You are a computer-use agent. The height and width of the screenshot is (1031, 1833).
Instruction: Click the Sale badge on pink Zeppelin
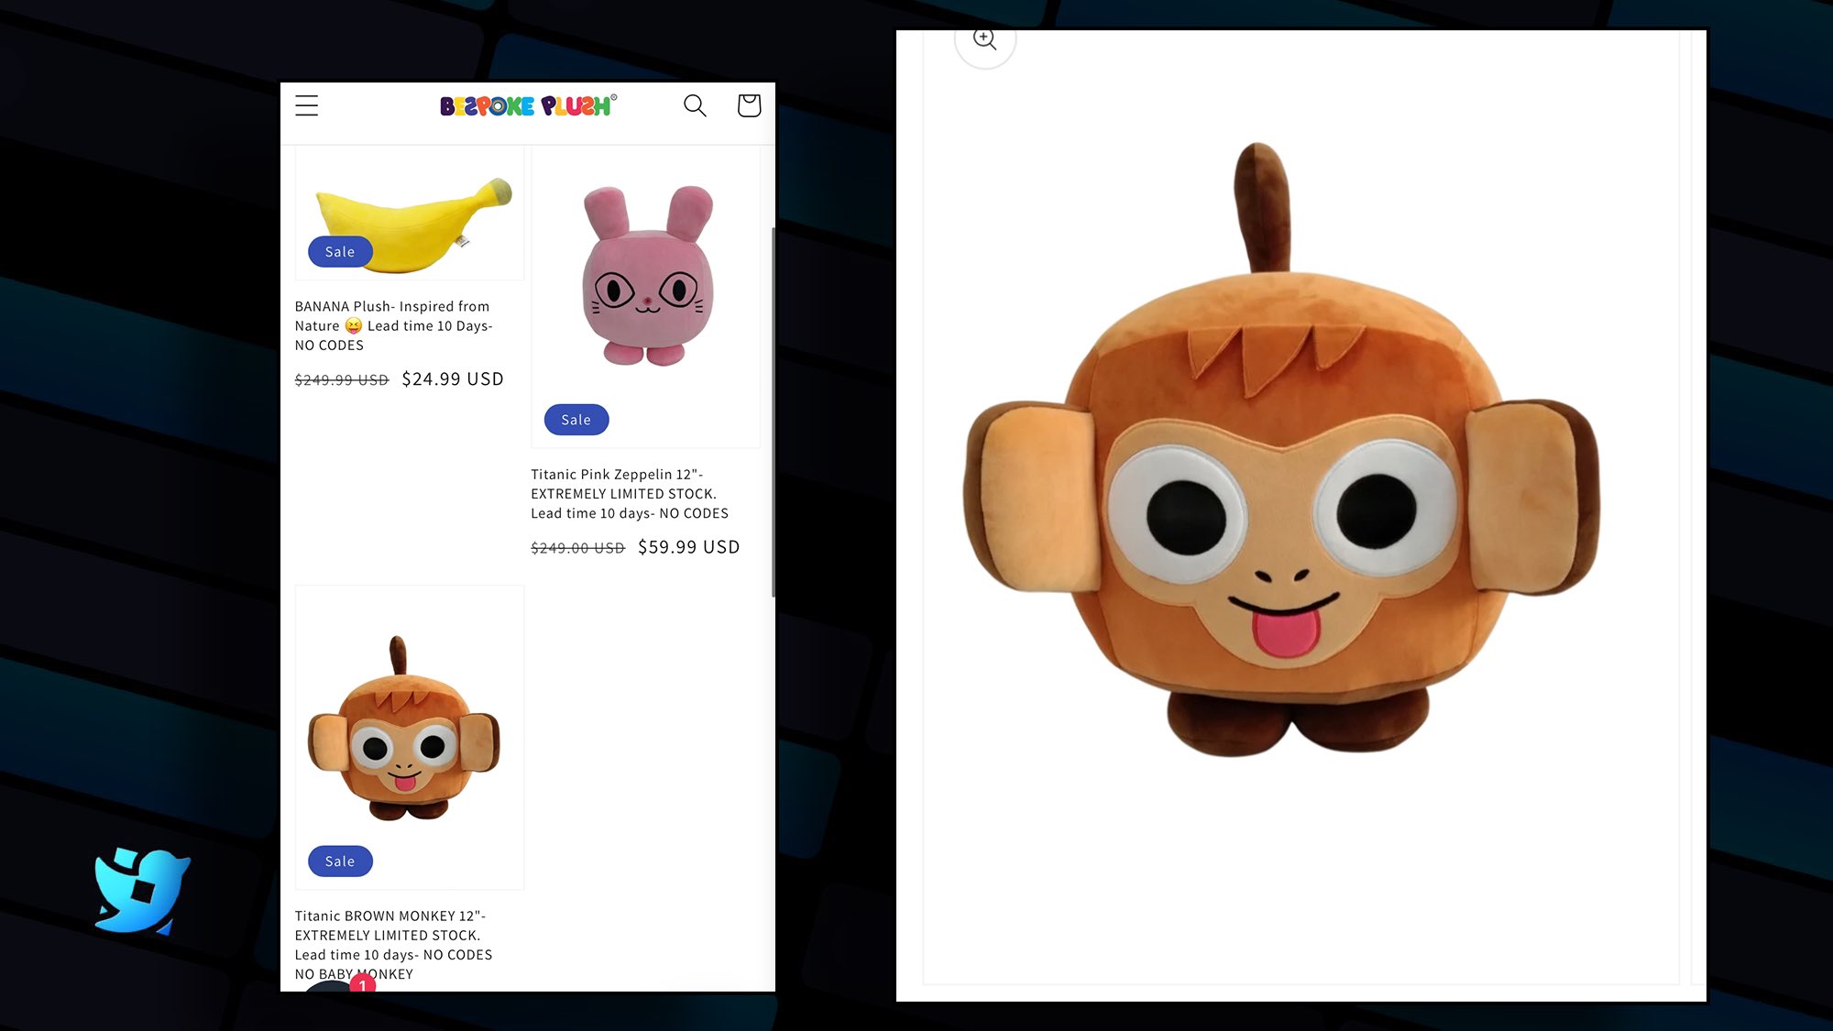(576, 420)
